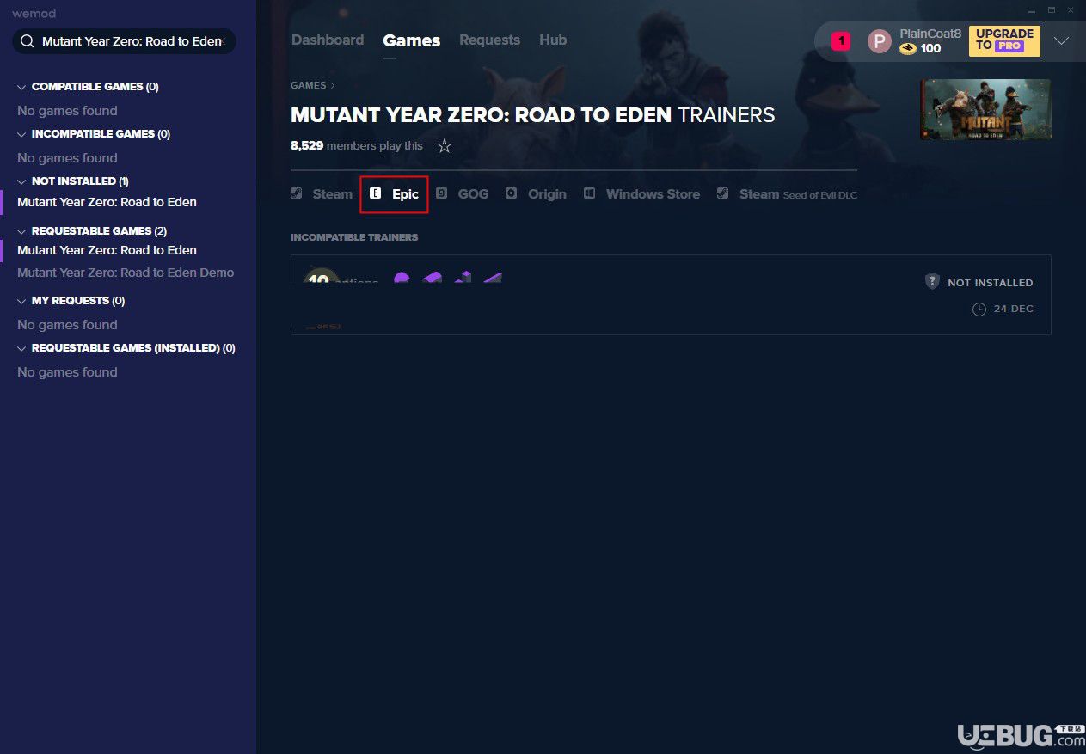Screen dimensions: 1086x754
Task: Collapse the Not Installed section
Action: (x=72, y=181)
